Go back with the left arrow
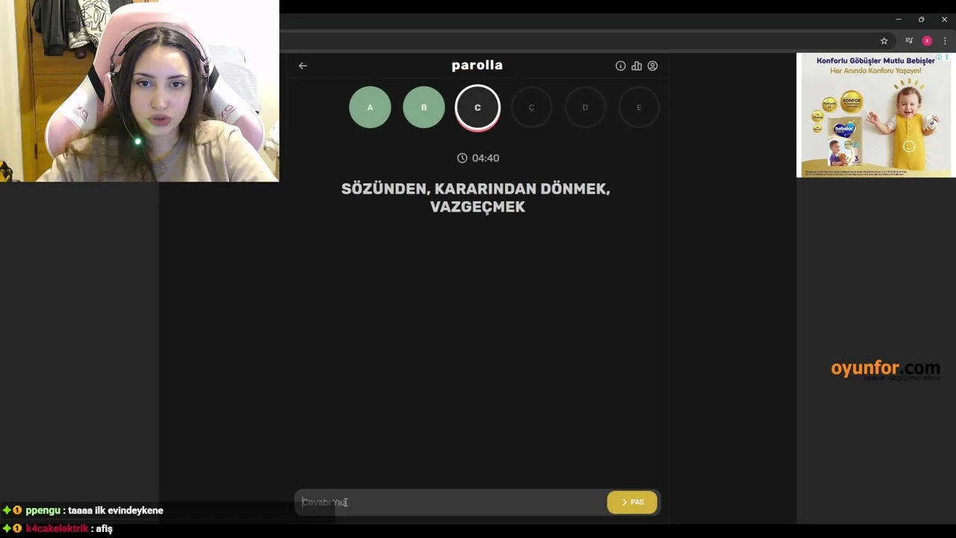This screenshot has width=956, height=538. [302, 66]
